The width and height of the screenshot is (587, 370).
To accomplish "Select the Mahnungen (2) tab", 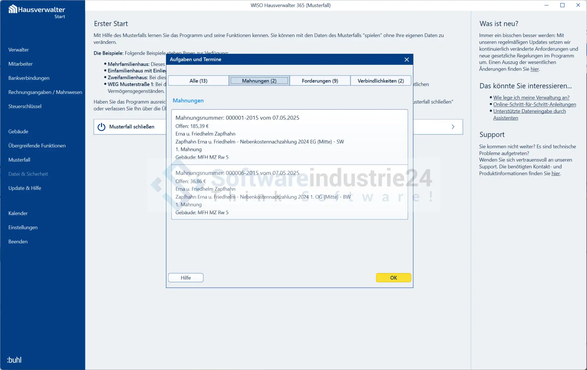I will [x=259, y=81].
